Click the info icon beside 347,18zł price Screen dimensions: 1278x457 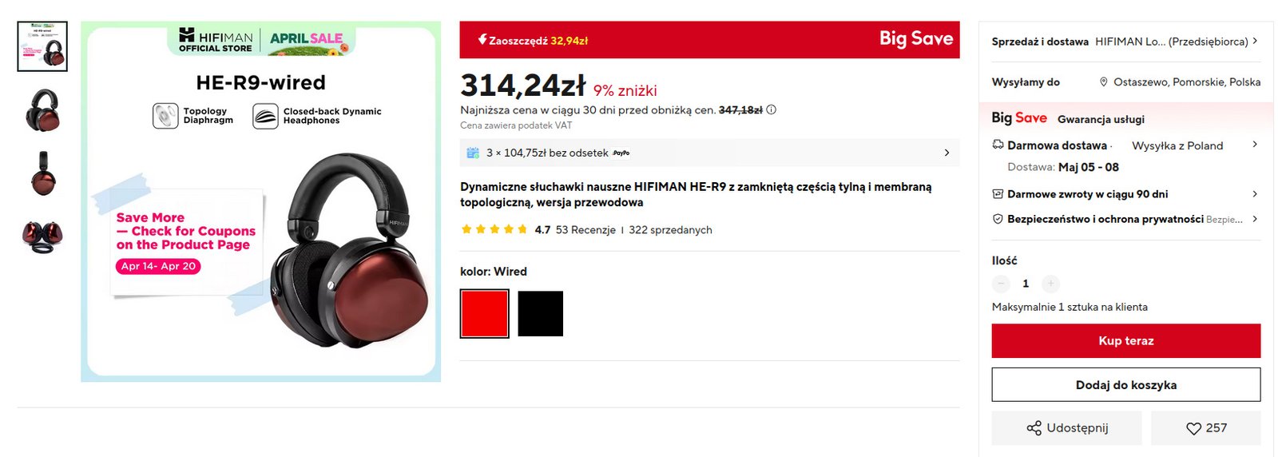tap(772, 109)
